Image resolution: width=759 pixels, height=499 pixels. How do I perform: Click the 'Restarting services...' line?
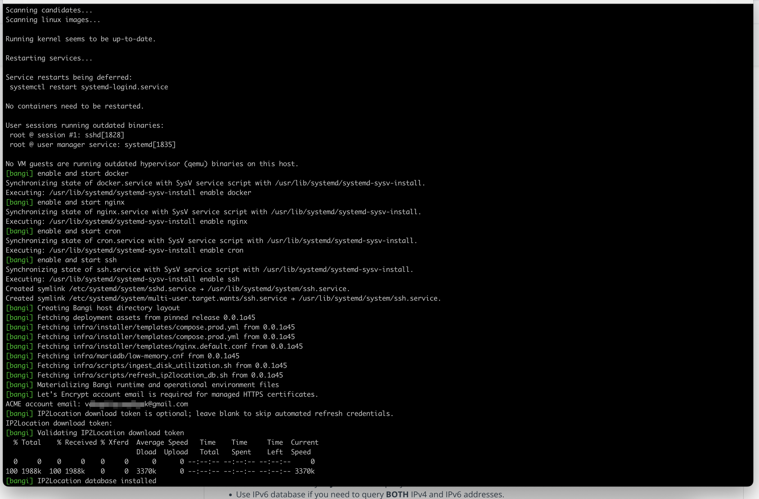49,58
